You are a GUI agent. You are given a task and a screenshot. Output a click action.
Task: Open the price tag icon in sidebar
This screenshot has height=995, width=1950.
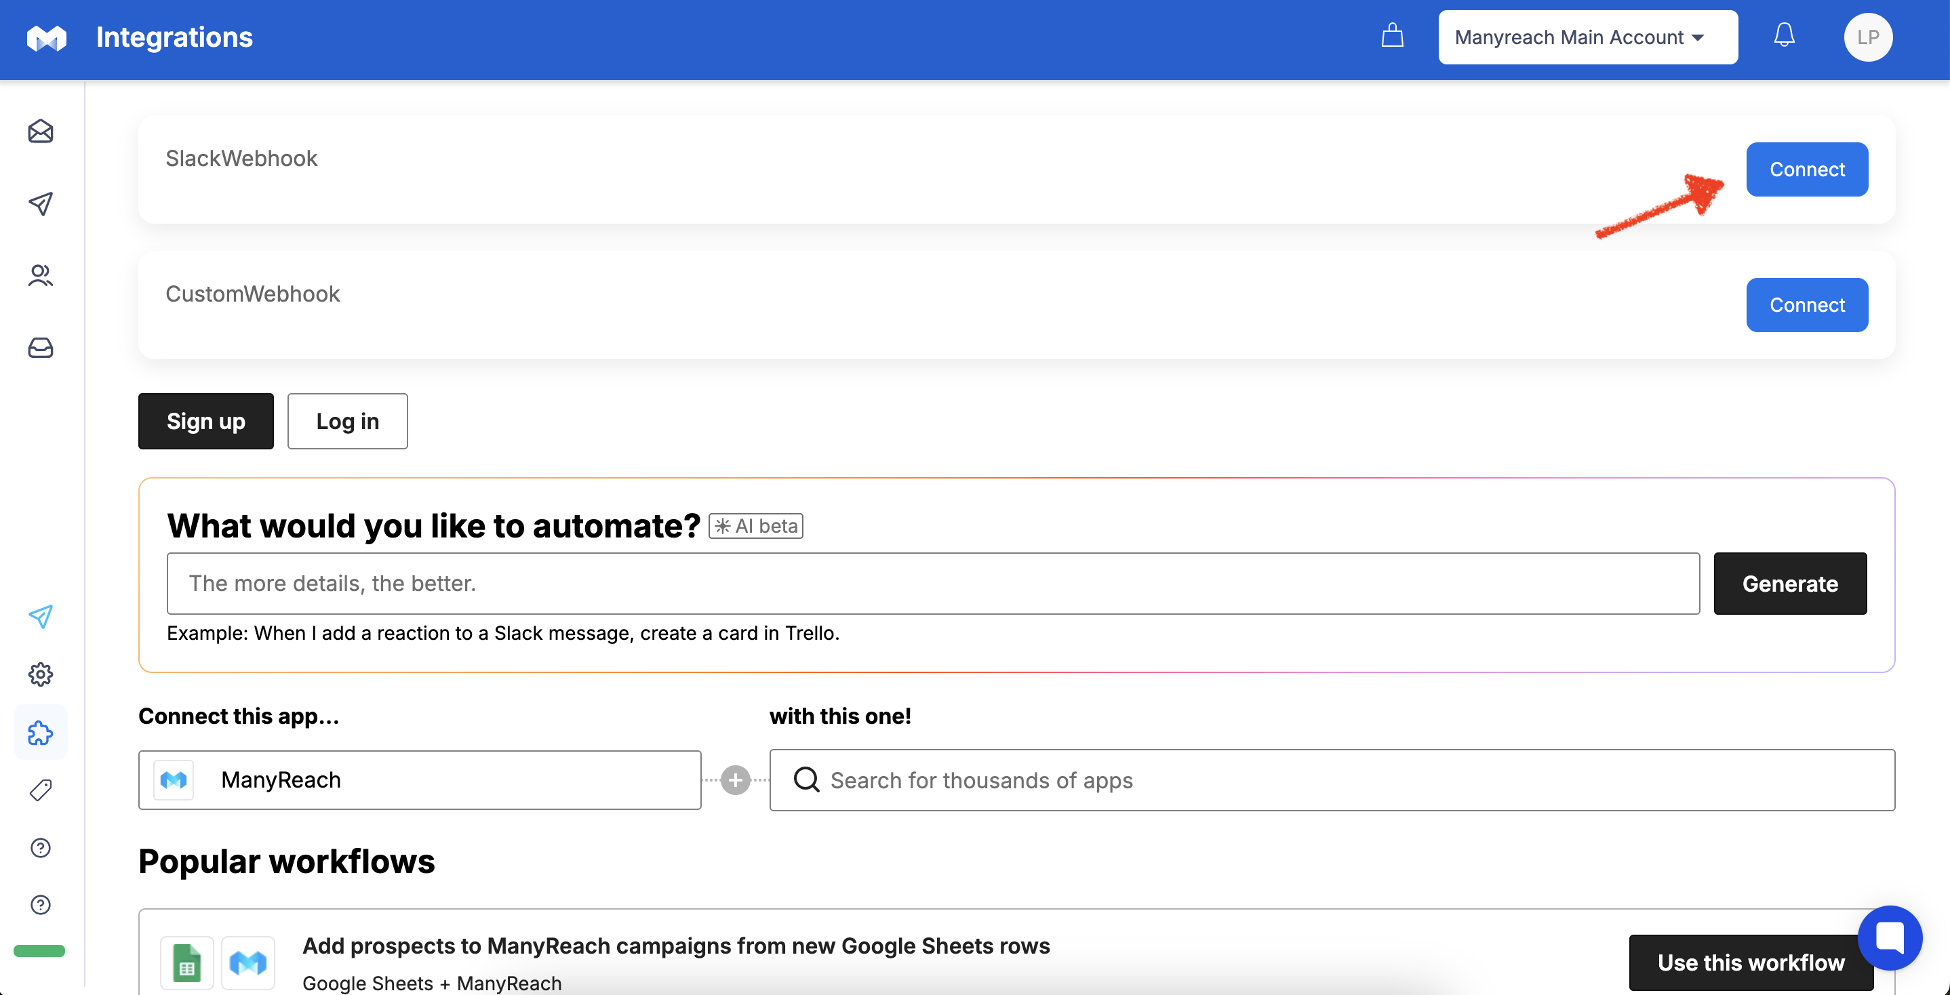pos(41,790)
